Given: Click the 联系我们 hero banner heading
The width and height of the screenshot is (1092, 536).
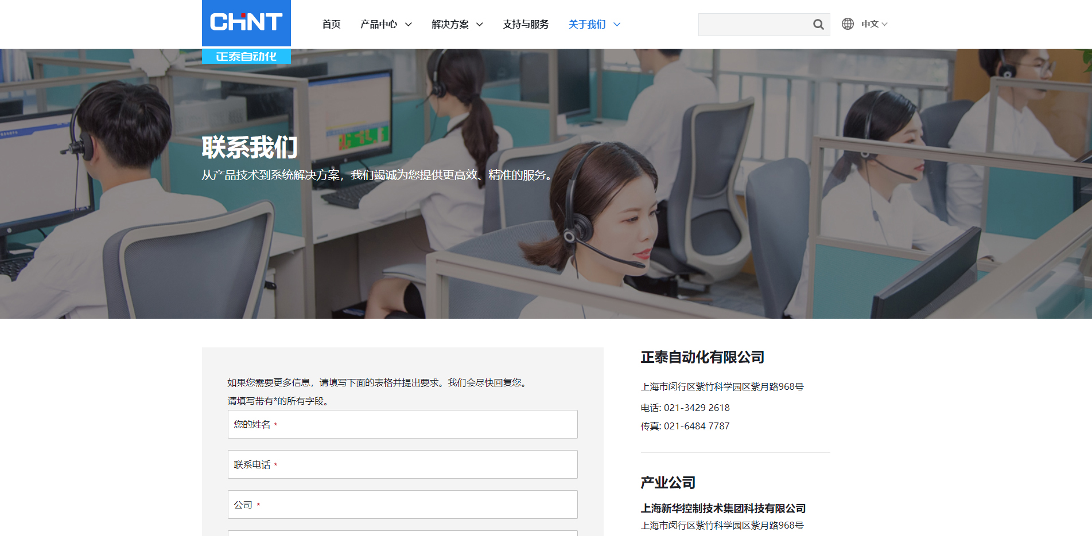Looking at the screenshot, I should 250,147.
